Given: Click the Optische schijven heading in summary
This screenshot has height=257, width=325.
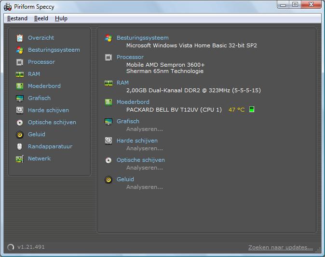Looking at the screenshot, I should pyautogui.click(x=141, y=160).
